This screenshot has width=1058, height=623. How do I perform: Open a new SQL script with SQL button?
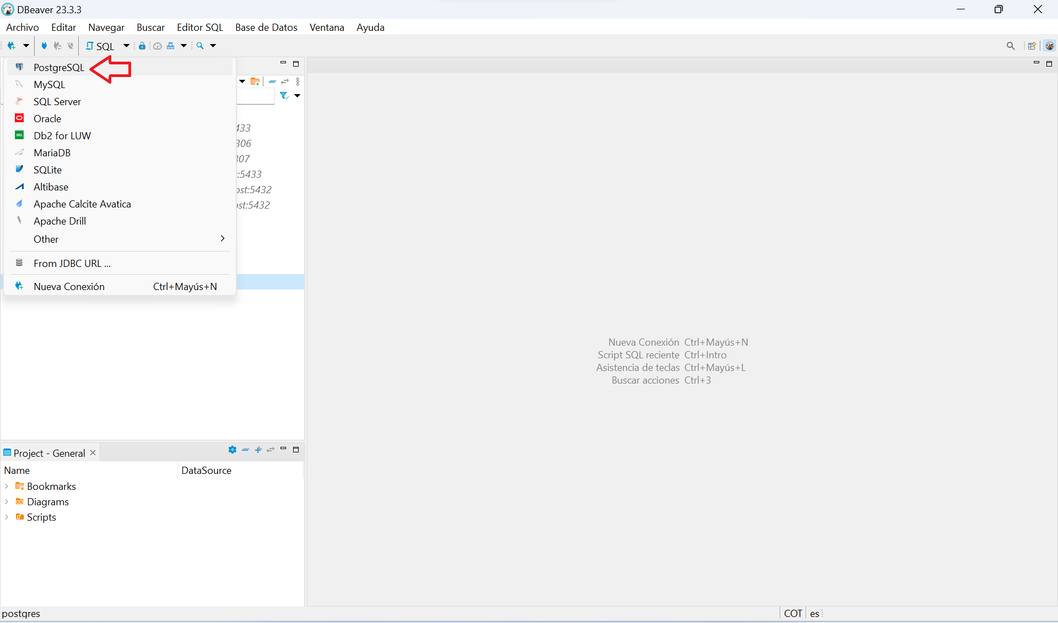(x=100, y=46)
